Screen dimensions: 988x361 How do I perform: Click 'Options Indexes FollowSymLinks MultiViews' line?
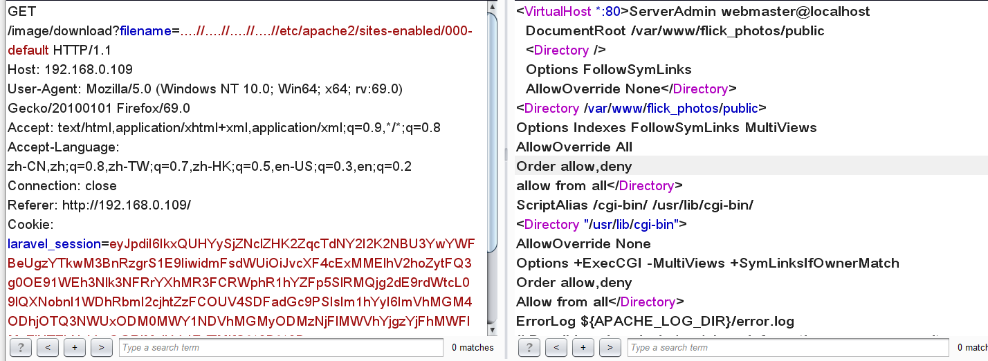coord(667,127)
